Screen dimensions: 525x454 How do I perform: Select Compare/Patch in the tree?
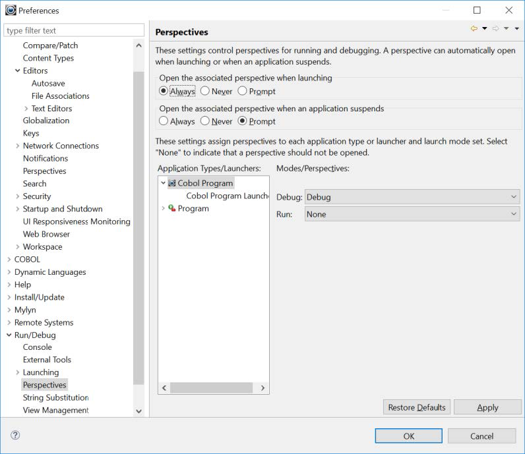[50, 45]
